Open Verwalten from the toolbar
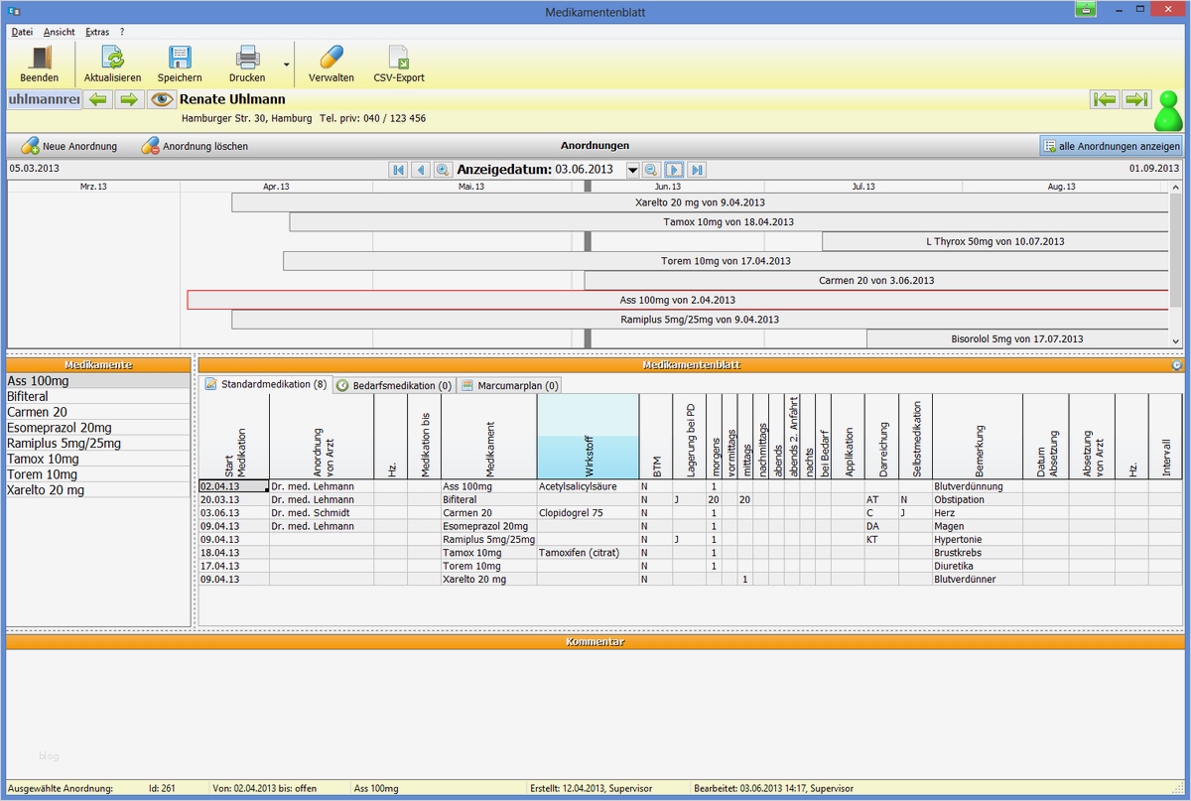The width and height of the screenshot is (1191, 801). point(331,55)
